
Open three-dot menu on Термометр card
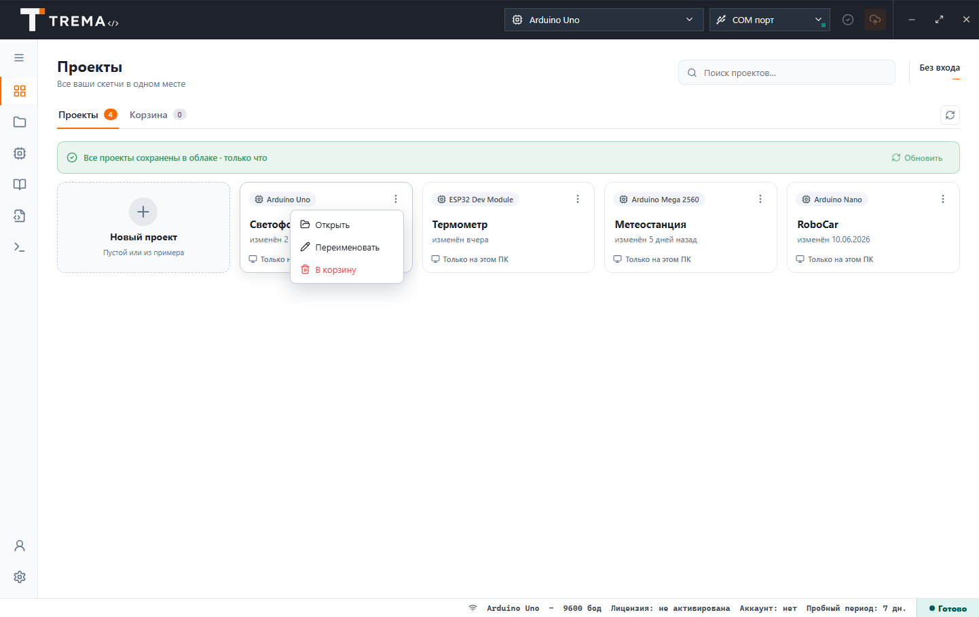click(x=578, y=199)
